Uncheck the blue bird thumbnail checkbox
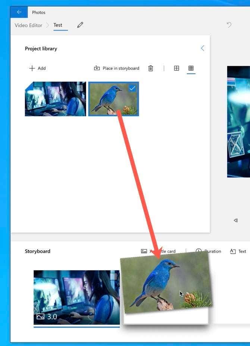This screenshot has width=250, height=346. 132,88
